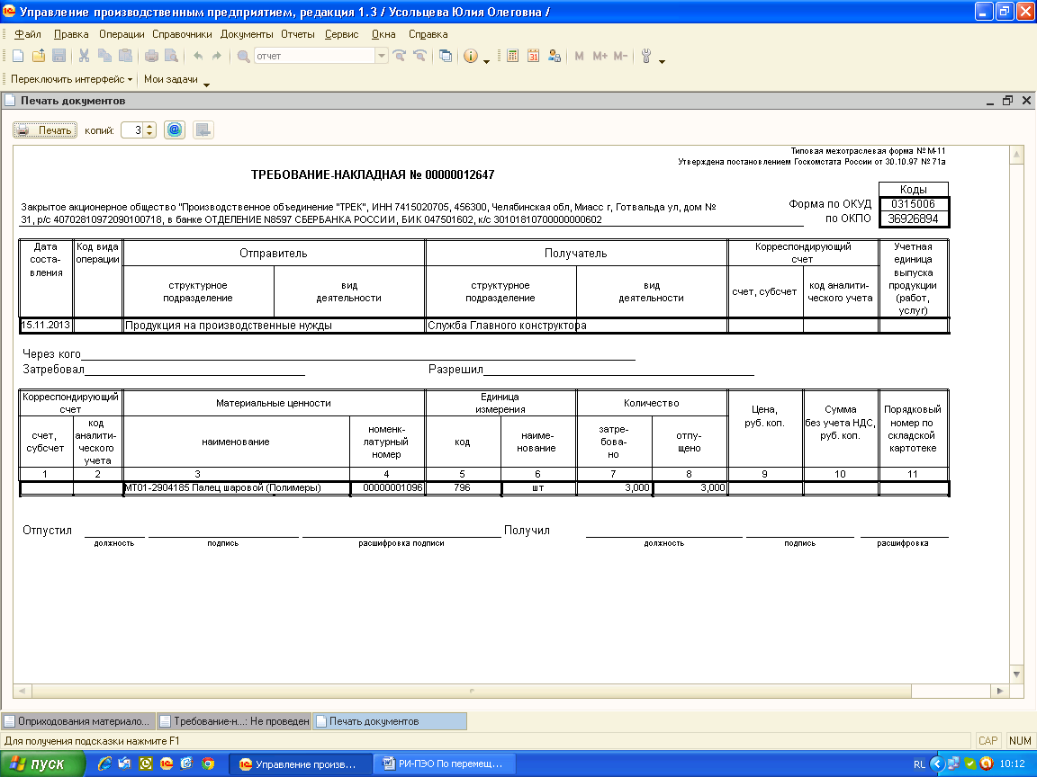Click the horizontal scrollbar left arrow
The image size is (1037, 777).
(x=22, y=691)
